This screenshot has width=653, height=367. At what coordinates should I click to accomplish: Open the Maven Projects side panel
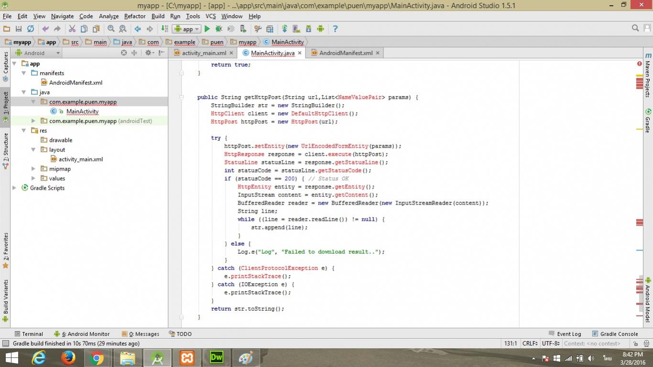(x=648, y=76)
